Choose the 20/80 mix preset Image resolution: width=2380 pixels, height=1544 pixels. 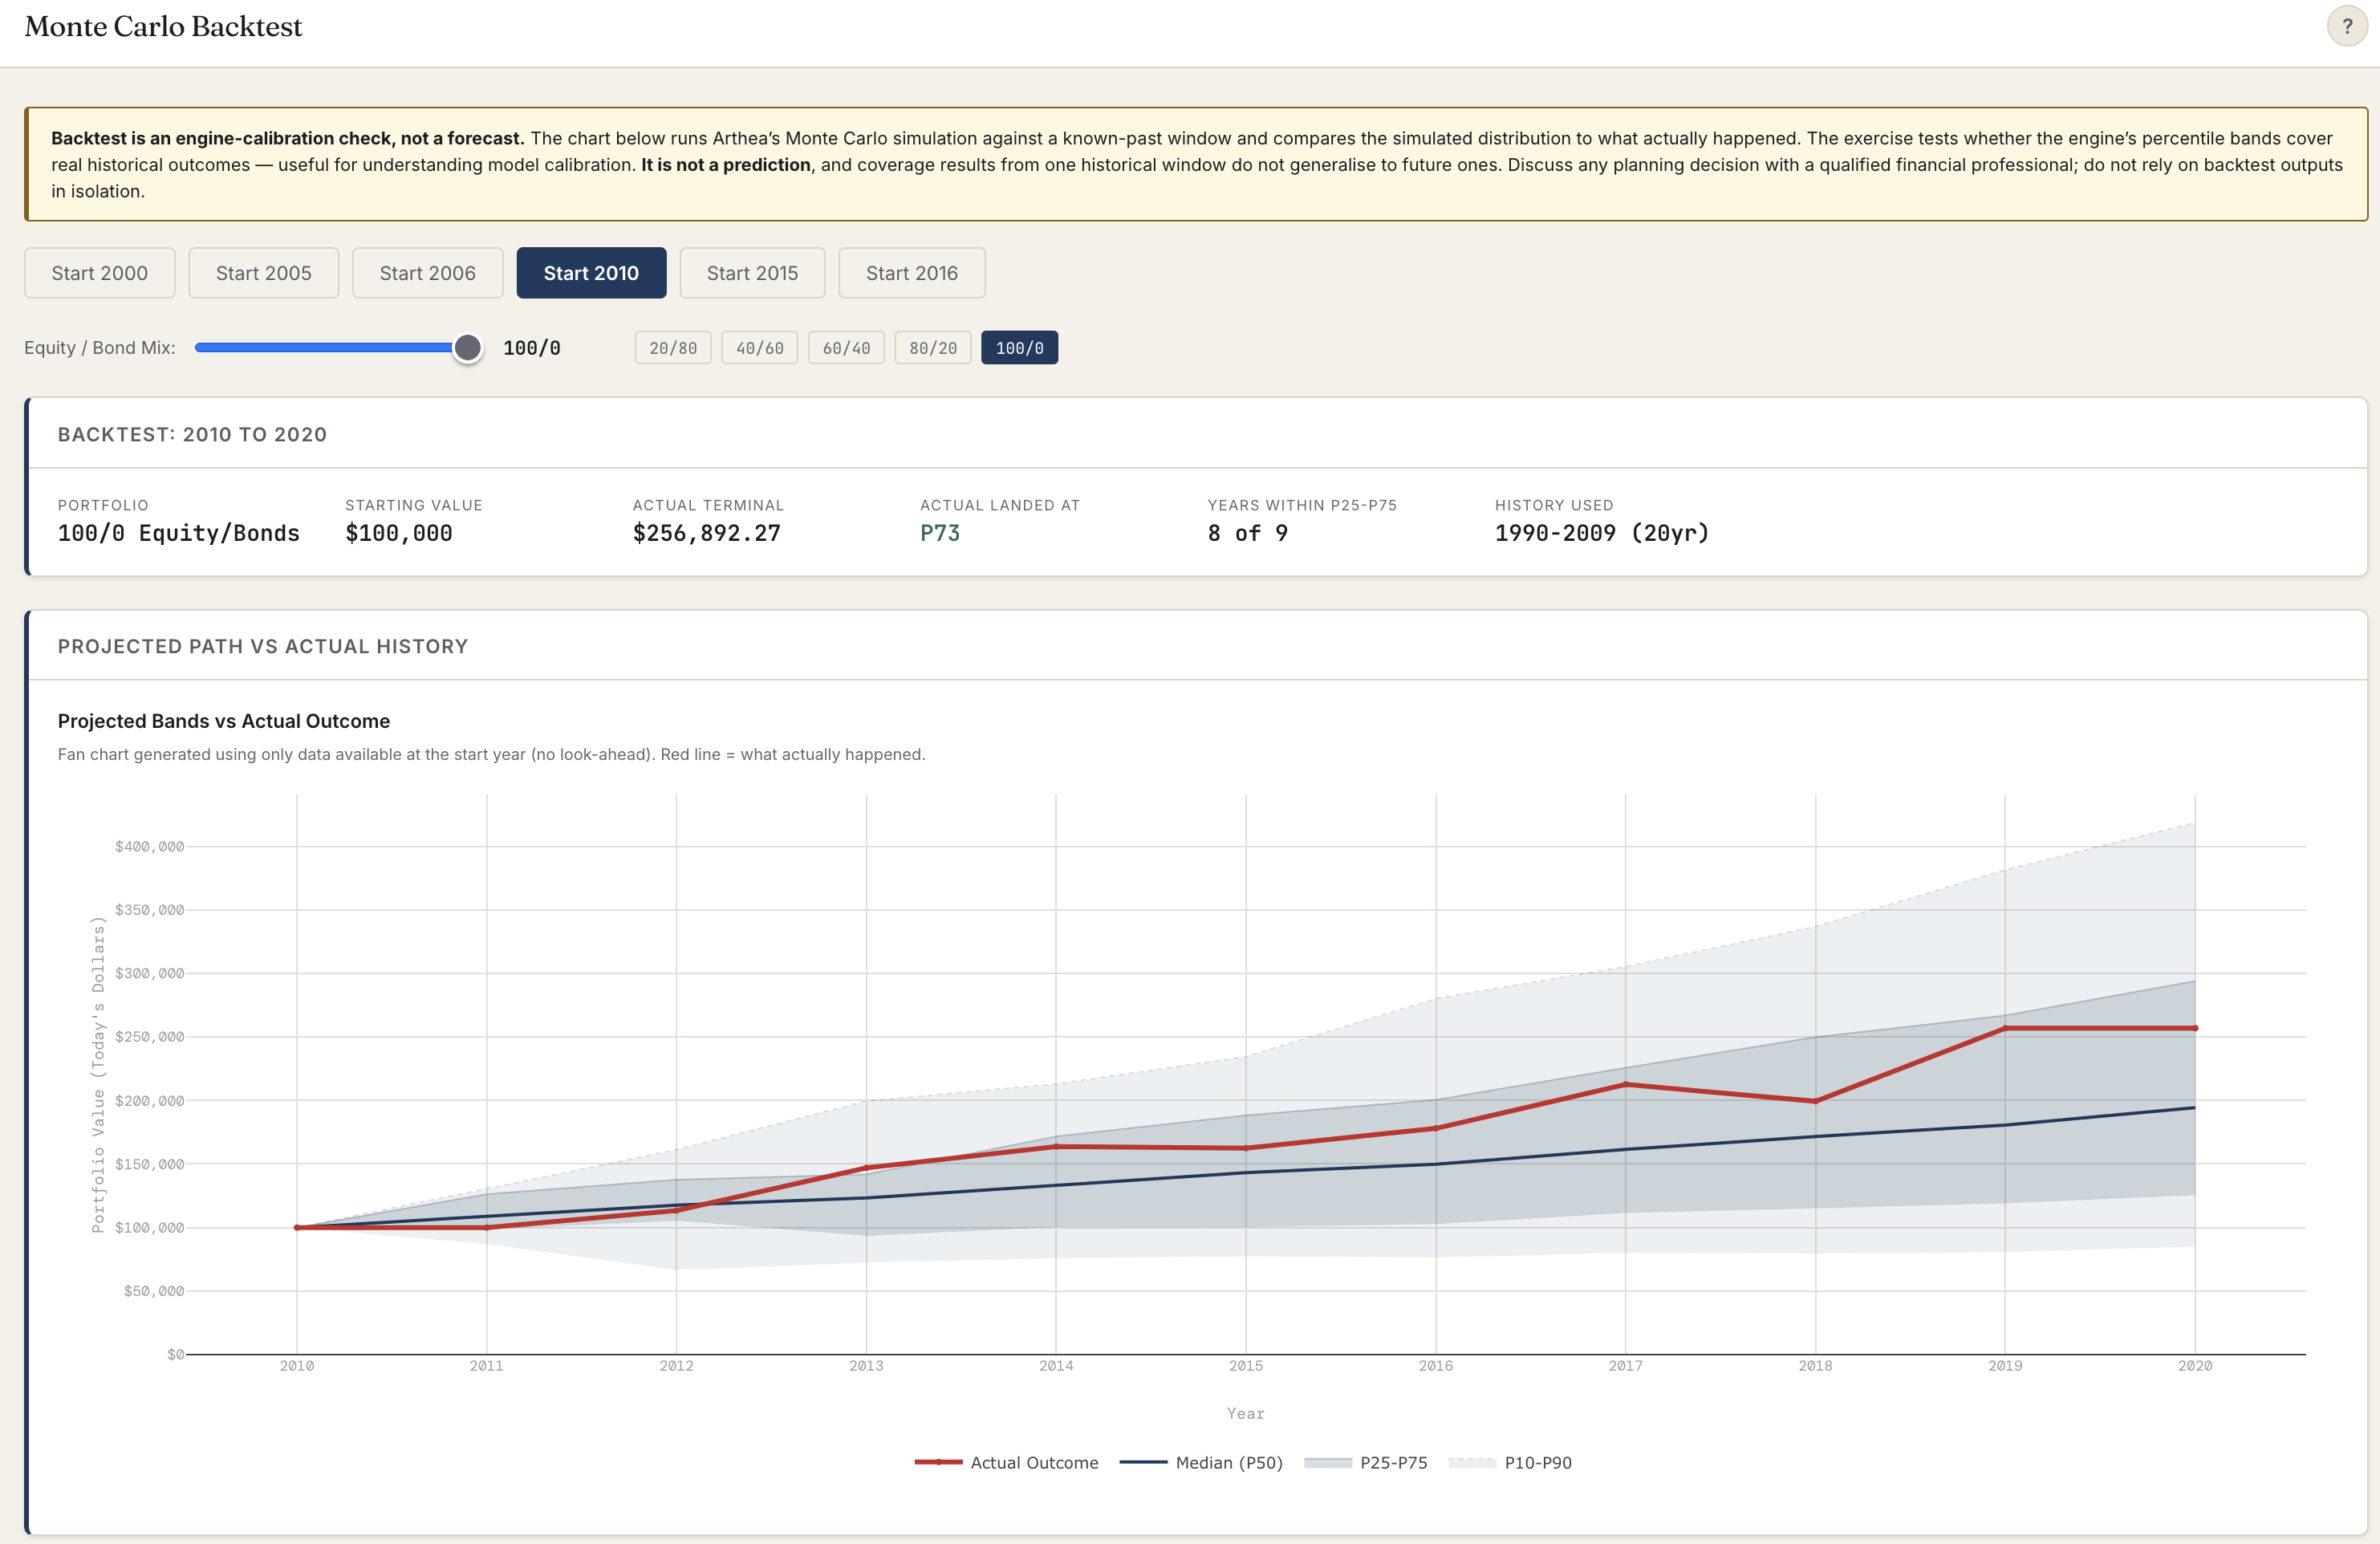point(673,348)
